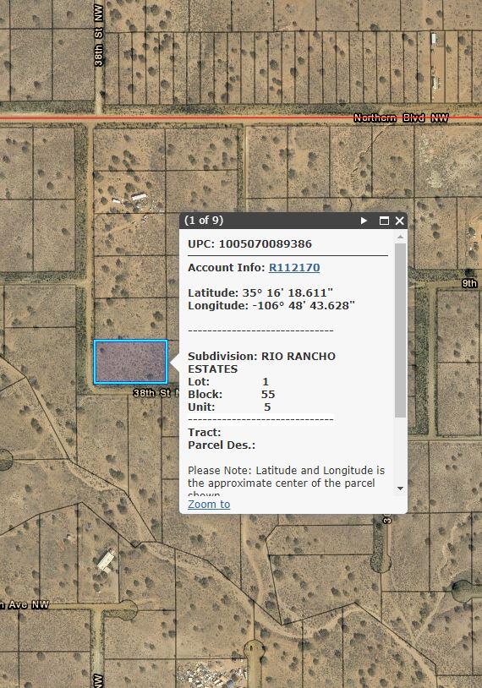
Task: Click the Longitude value in popup
Action: pos(304,305)
